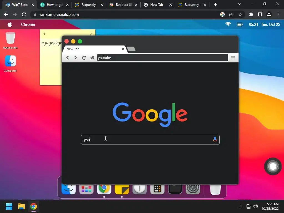Share this page via share icon
The width and height of the screenshot is (284, 213).
231,14
